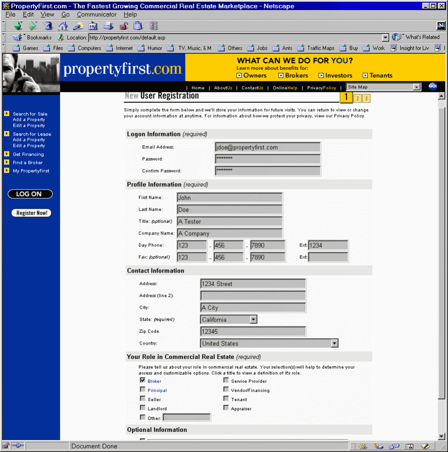Open the State dropdown showing California
Viewport: 448px width, 452px height.
pos(253,319)
